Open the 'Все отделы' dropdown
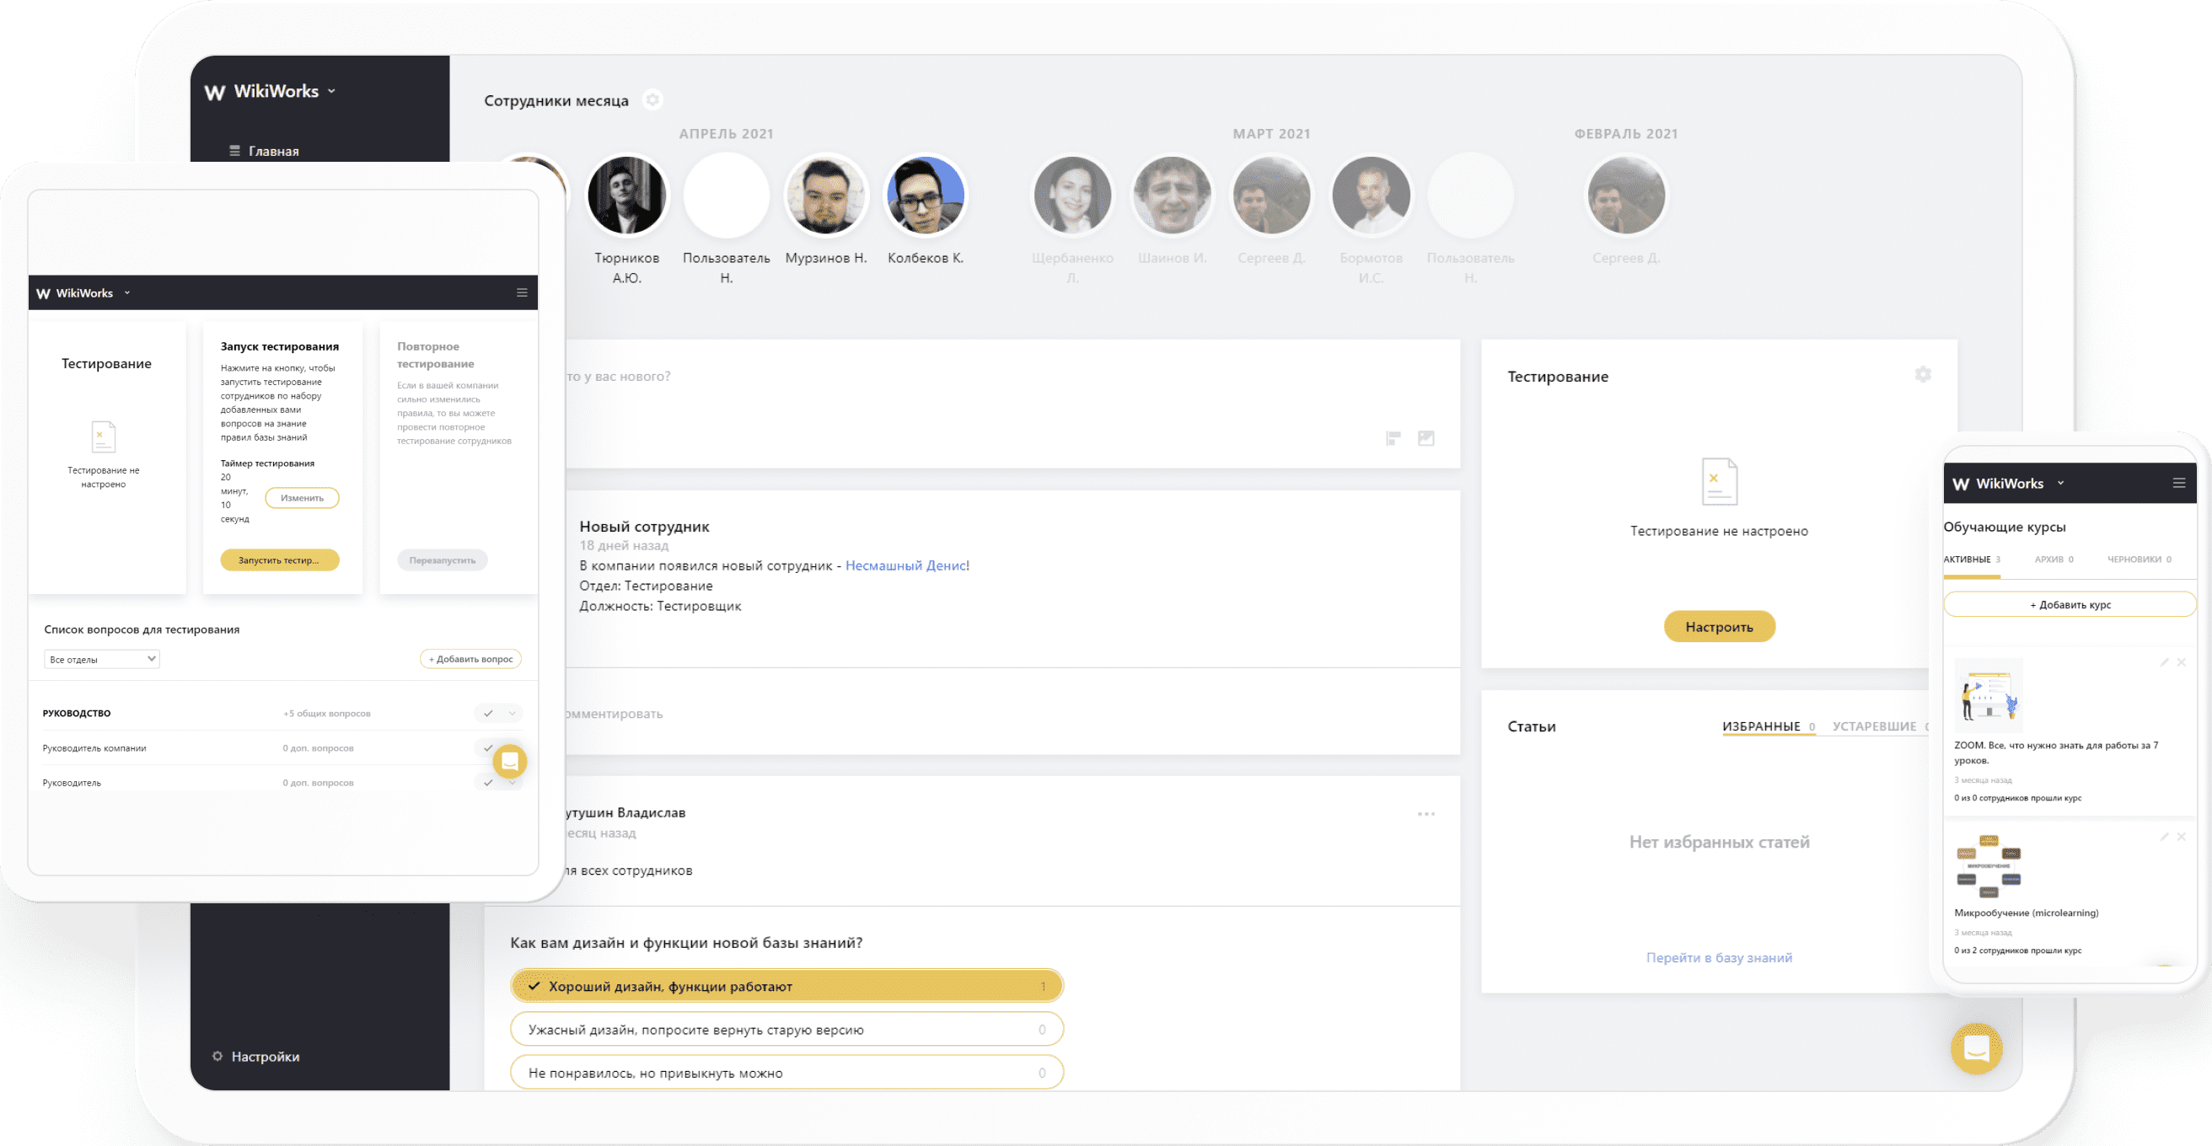The image size is (2212, 1146). pyautogui.click(x=101, y=659)
